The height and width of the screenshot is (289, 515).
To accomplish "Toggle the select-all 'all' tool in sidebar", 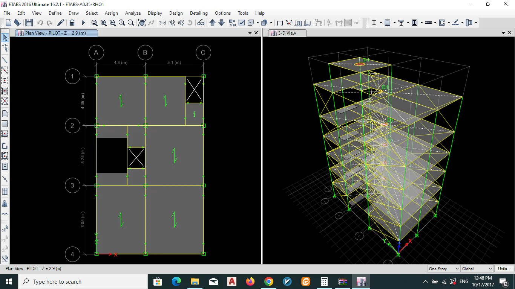I will pos(5,228).
